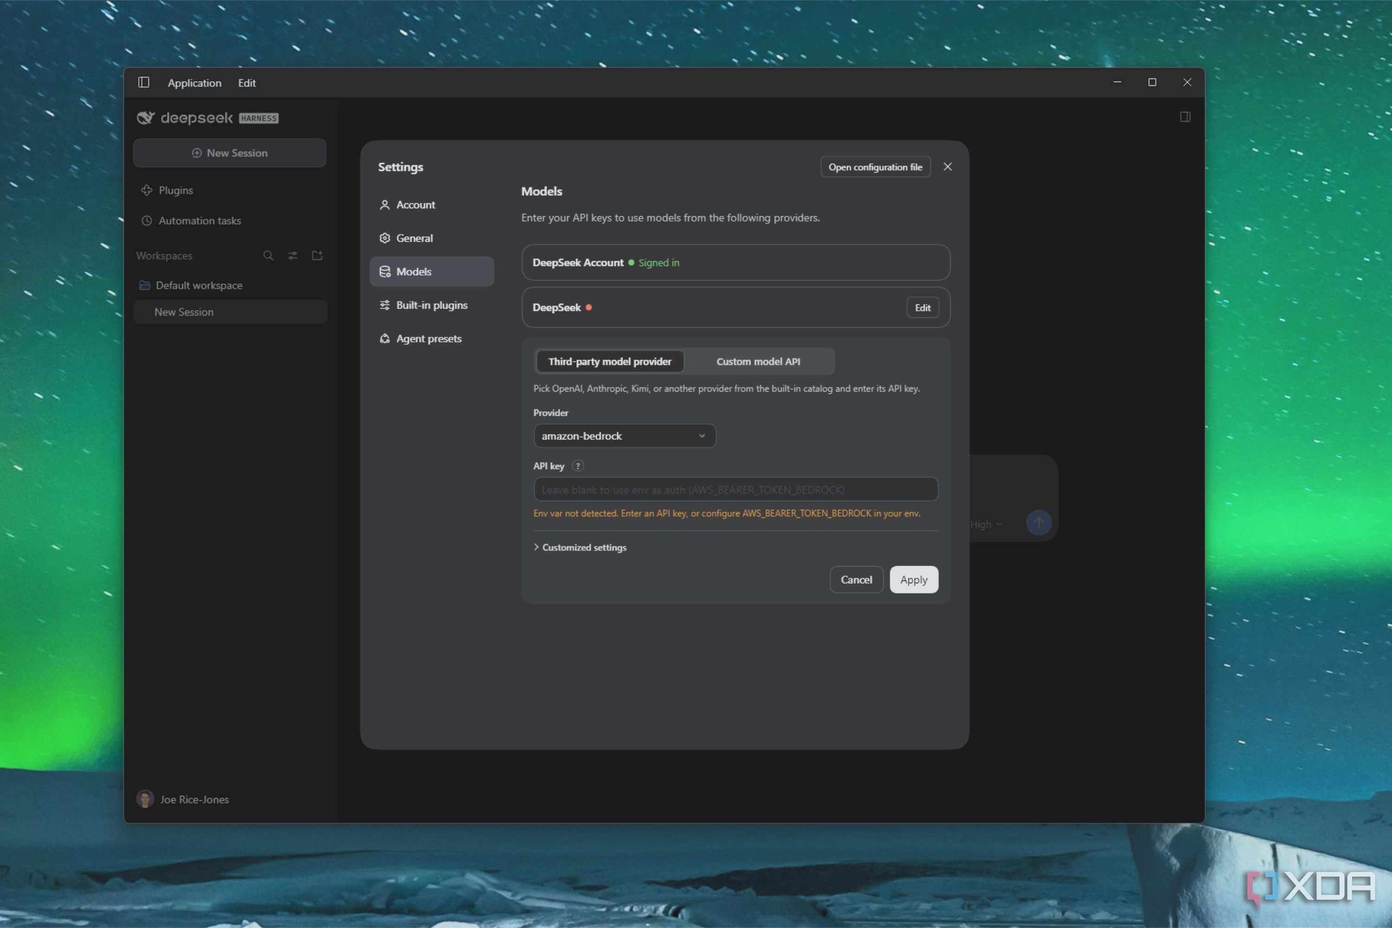
Task: Toggle the right side panel icon
Action: click(1185, 116)
